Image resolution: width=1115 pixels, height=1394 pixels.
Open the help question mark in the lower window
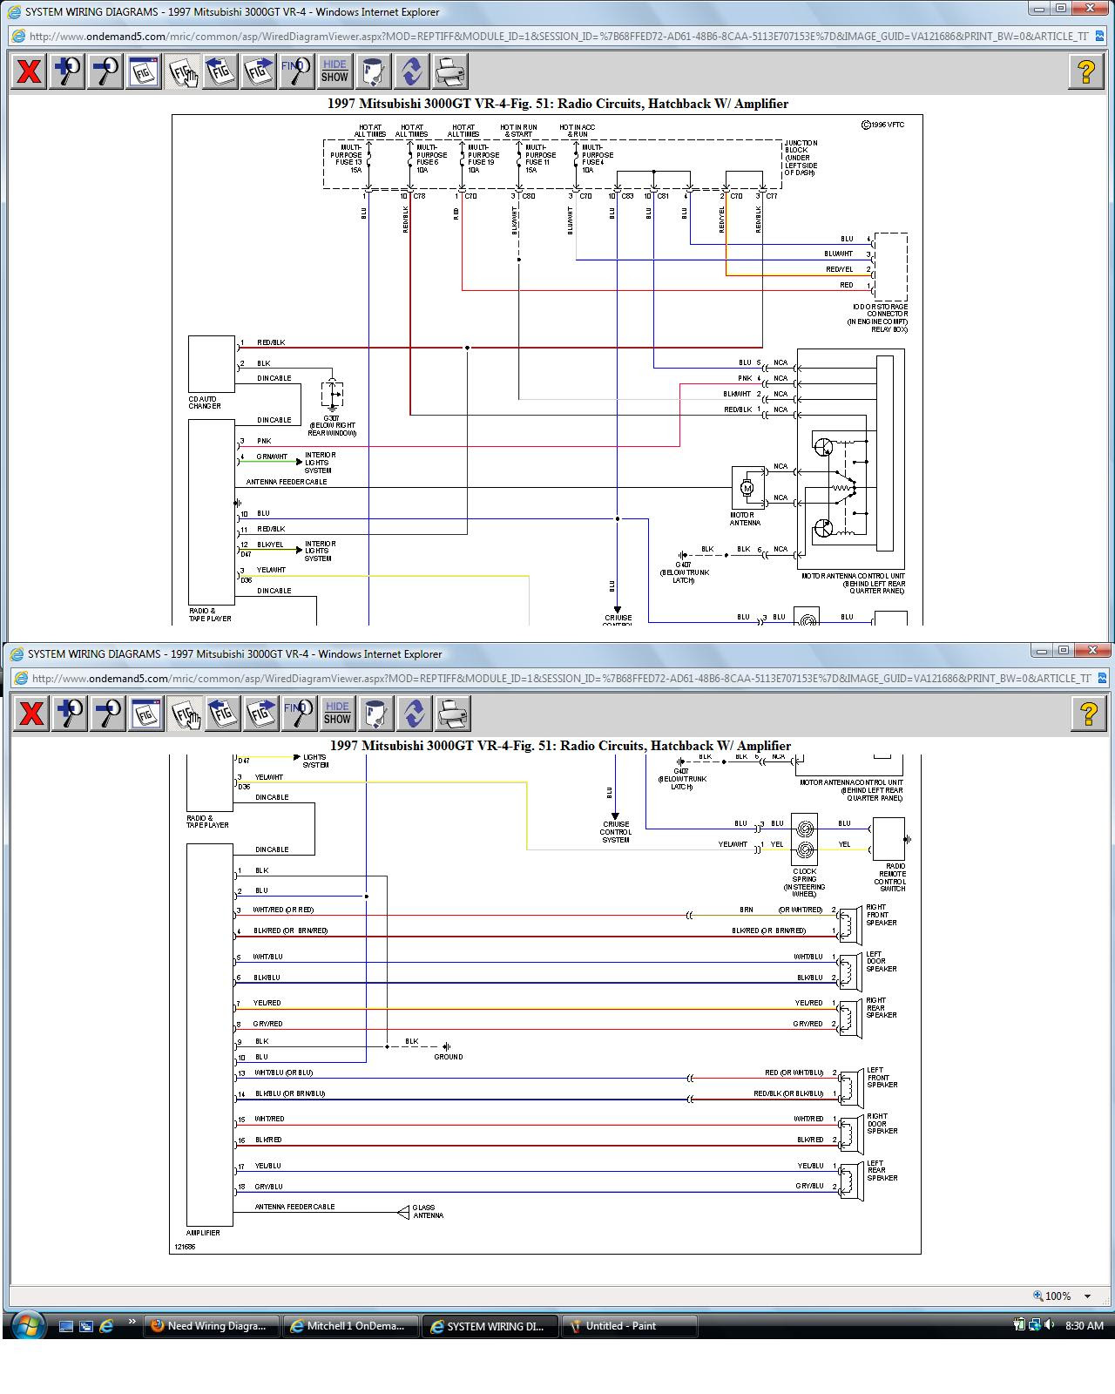click(1089, 714)
